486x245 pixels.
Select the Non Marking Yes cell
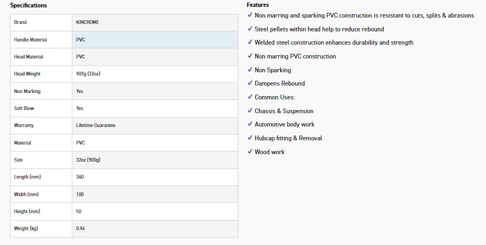tap(155, 91)
